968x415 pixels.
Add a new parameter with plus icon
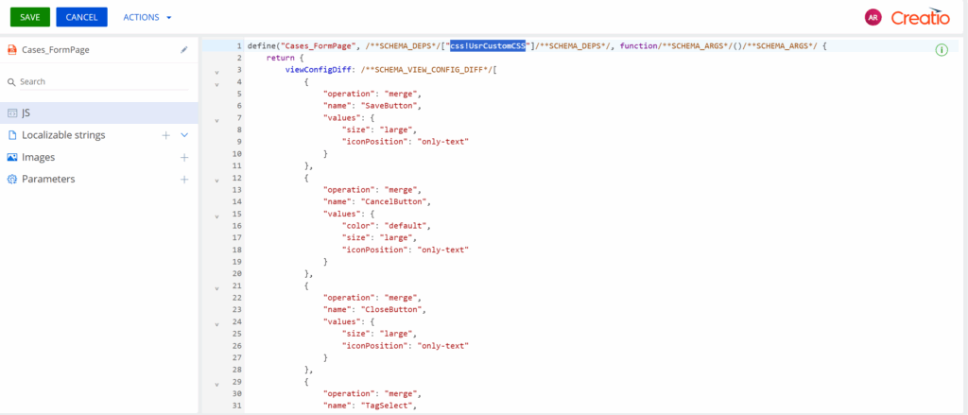pos(184,179)
